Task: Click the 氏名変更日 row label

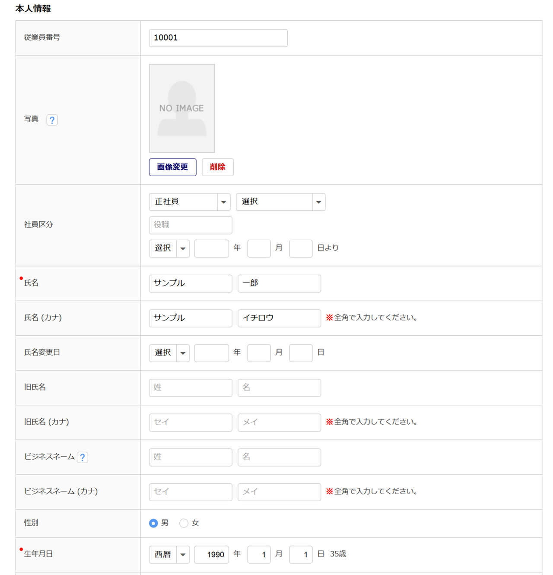Action: [x=42, y=353]
